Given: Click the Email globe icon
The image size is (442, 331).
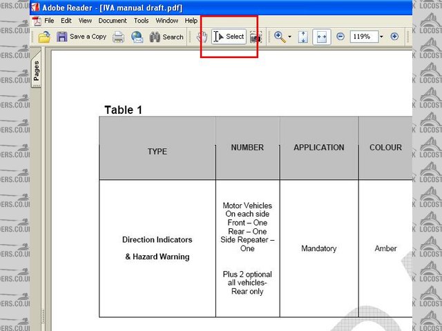Looking at the screenshot, I should 137,37.
